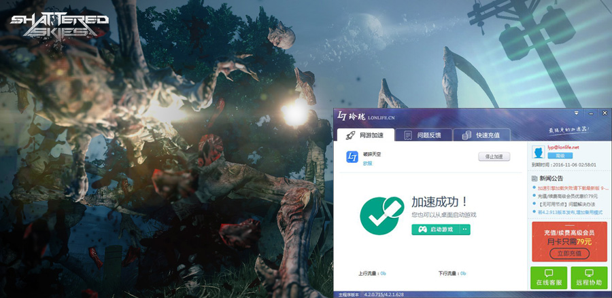Click the chat bubble icon above 在线客服
Viewport: 612px width, 298px height.
pos(549,273)
